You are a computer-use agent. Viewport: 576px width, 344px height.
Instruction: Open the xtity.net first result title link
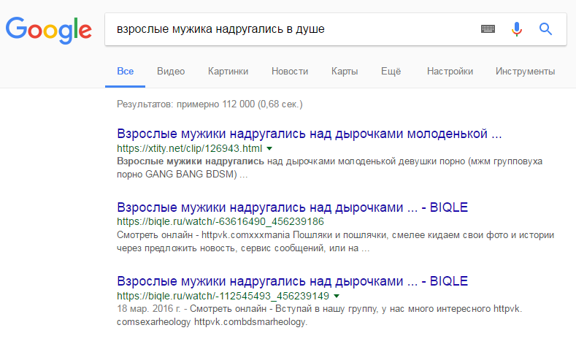[x=310, y=134]
